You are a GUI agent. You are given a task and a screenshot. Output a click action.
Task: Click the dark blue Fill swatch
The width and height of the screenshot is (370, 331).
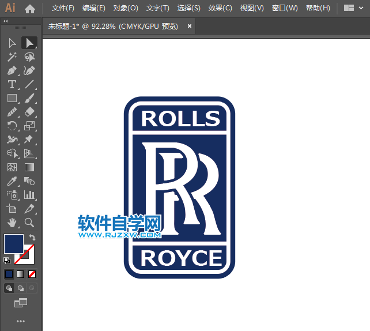coord(14,243)
